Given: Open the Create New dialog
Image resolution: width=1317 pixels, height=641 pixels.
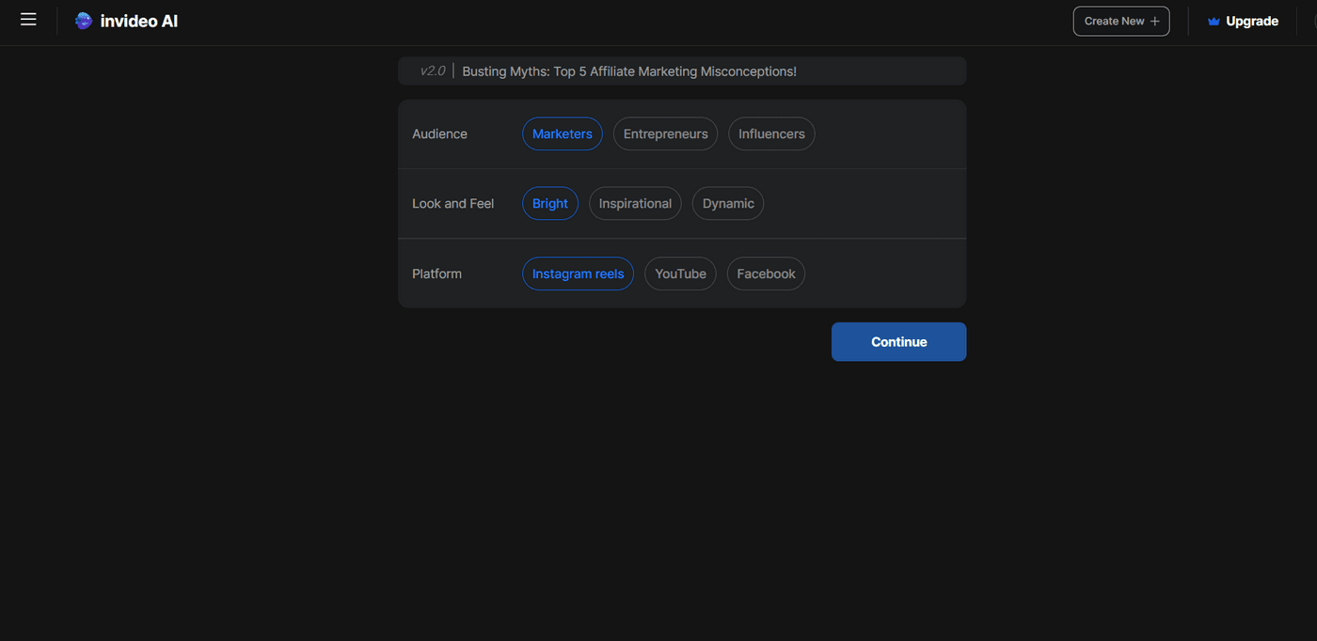Looking at the screenshot, I should [x=1121, y=21].
